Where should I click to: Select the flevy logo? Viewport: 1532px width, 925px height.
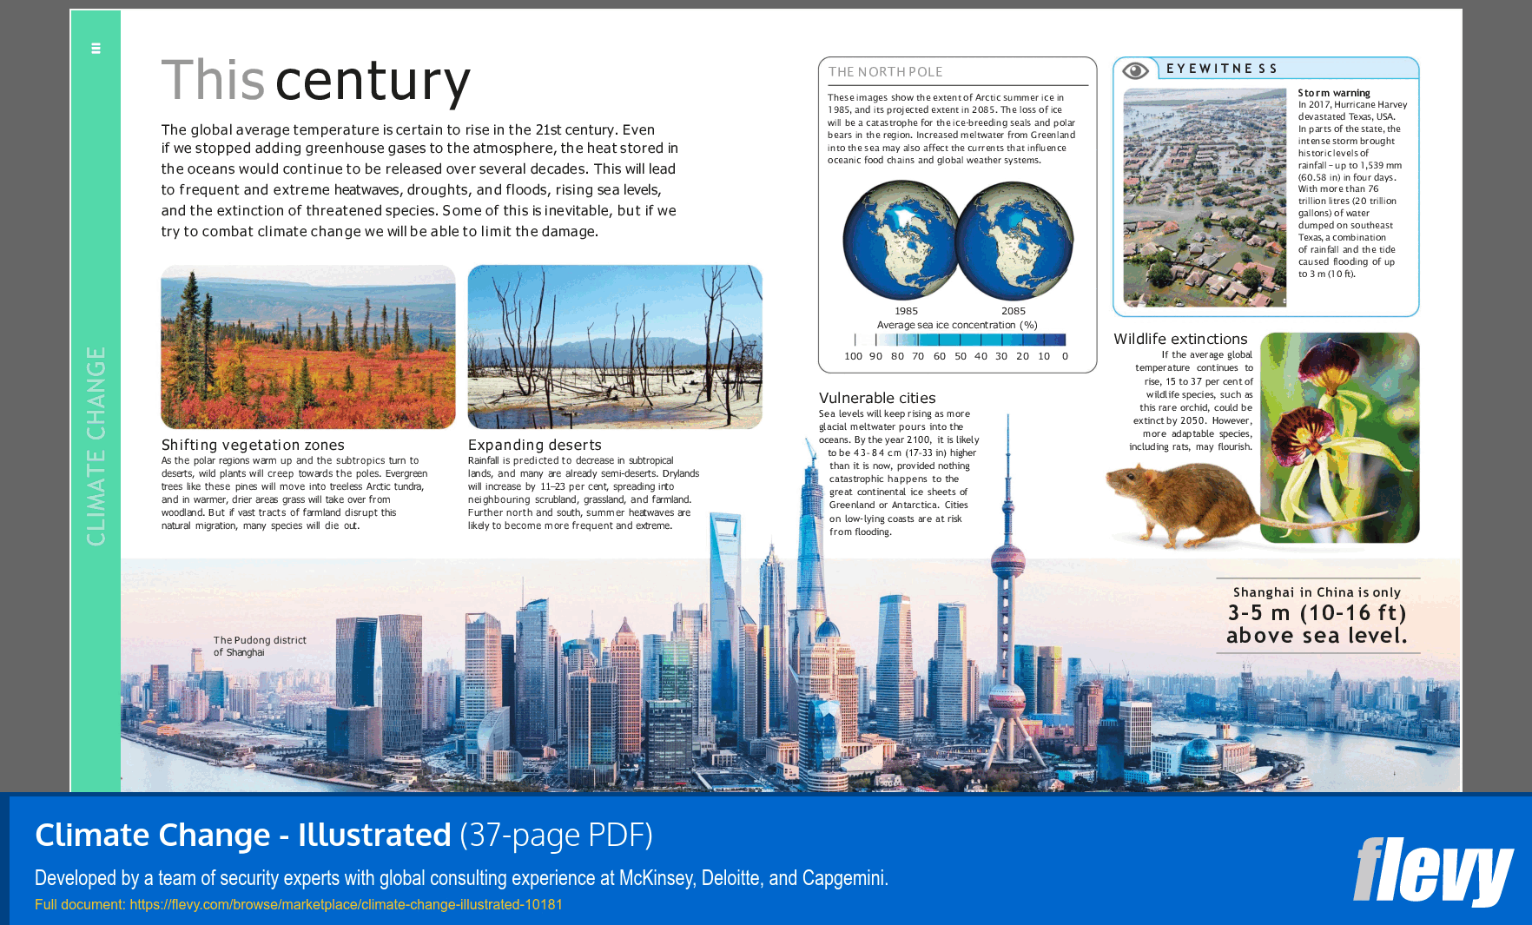point(1433,869)
